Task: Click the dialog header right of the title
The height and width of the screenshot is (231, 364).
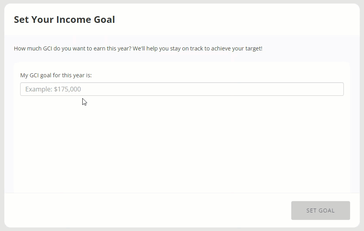Action: tap(237, 20)
